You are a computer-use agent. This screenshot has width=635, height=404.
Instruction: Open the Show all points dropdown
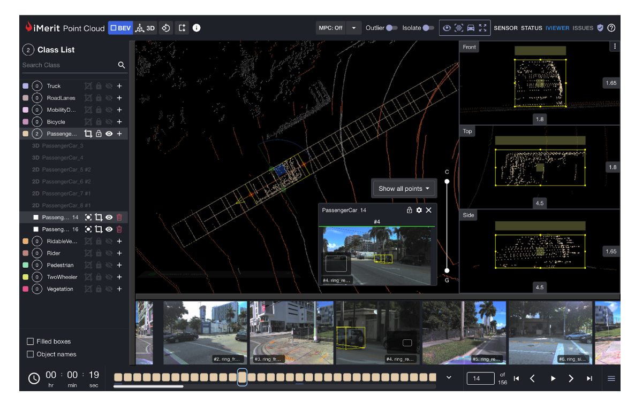404,188
